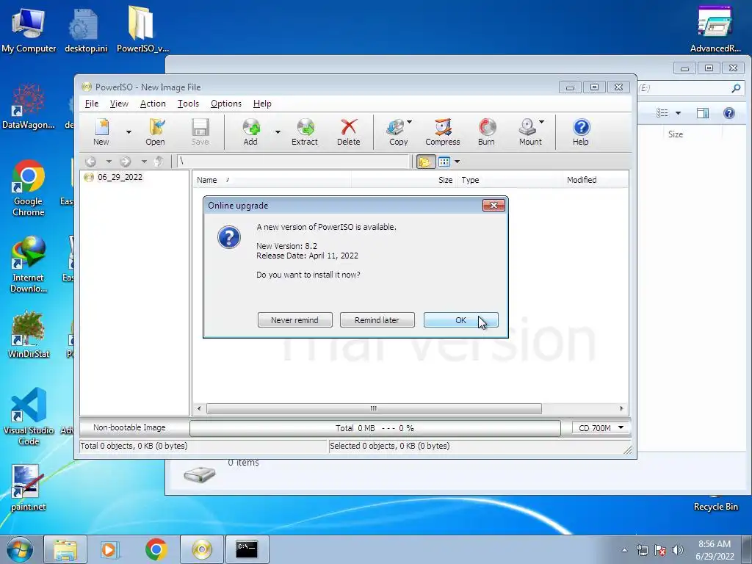Click the Remind later button
The image size is (752, 564).
377,320
